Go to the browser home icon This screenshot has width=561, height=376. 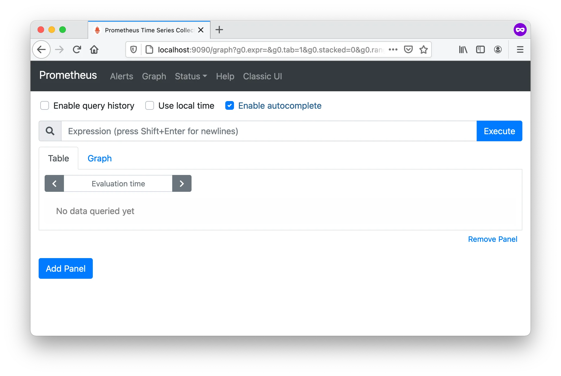(x=94, y=49)
